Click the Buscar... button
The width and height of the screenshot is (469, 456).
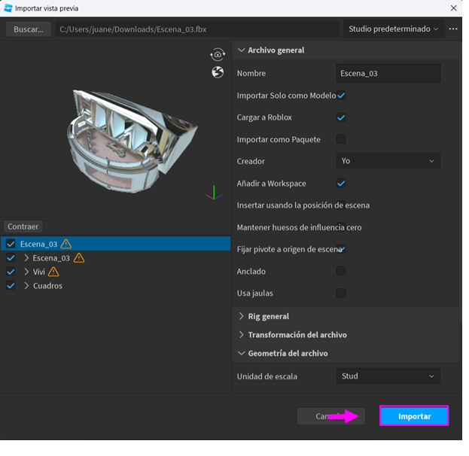[x=29, y=29]
